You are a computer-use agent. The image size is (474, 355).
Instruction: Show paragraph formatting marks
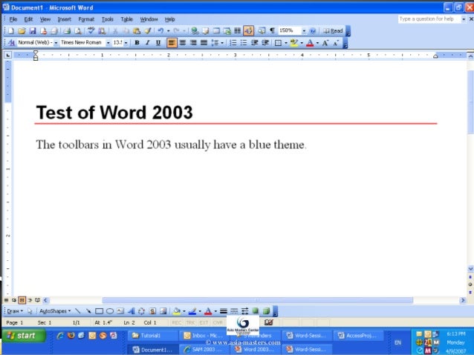[x=272, y=31]
